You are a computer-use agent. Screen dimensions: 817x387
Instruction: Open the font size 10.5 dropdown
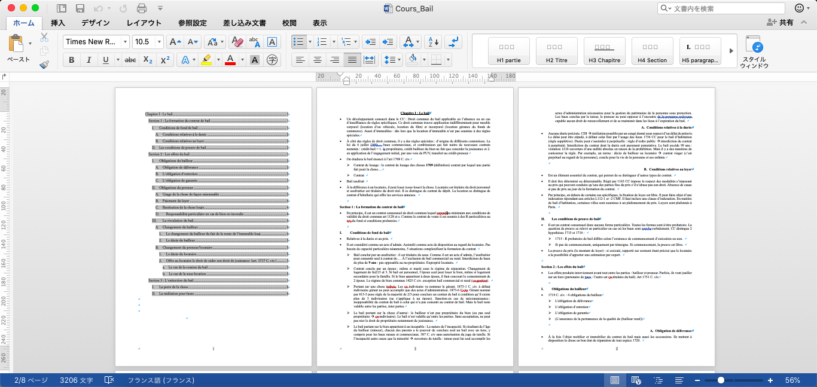(x=158, y=42)
